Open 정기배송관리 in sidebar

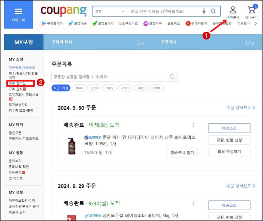click(x=18, y=105)
